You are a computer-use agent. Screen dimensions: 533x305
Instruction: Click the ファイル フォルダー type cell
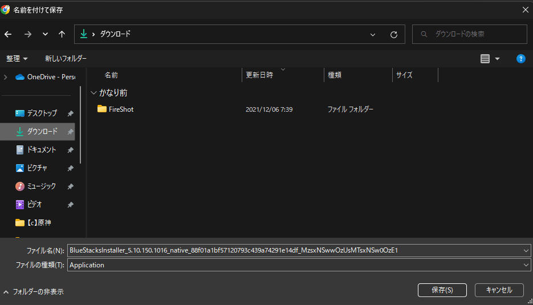[350, 109]
